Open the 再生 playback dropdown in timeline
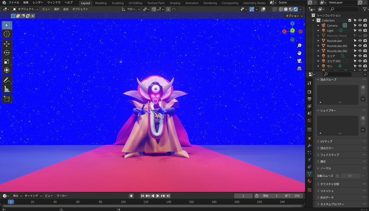Viewport: 369px width, 211px height. coord(17,196)
